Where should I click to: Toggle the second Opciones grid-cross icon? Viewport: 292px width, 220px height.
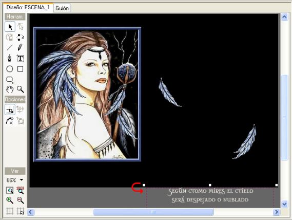pyautogui.click(x=21, y=109)
